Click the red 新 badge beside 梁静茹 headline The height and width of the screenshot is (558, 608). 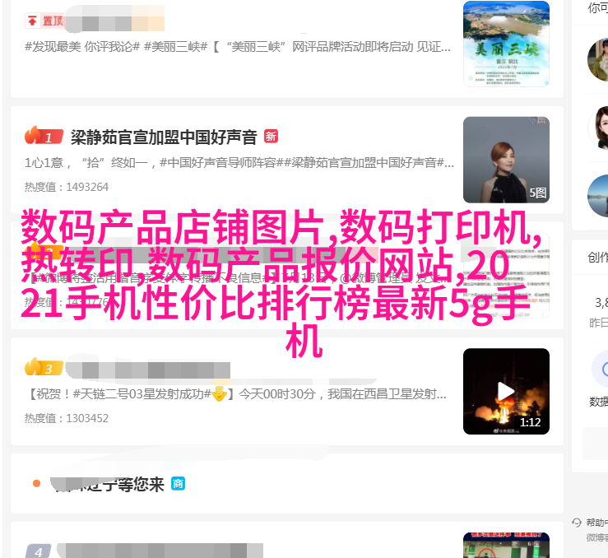271,137
